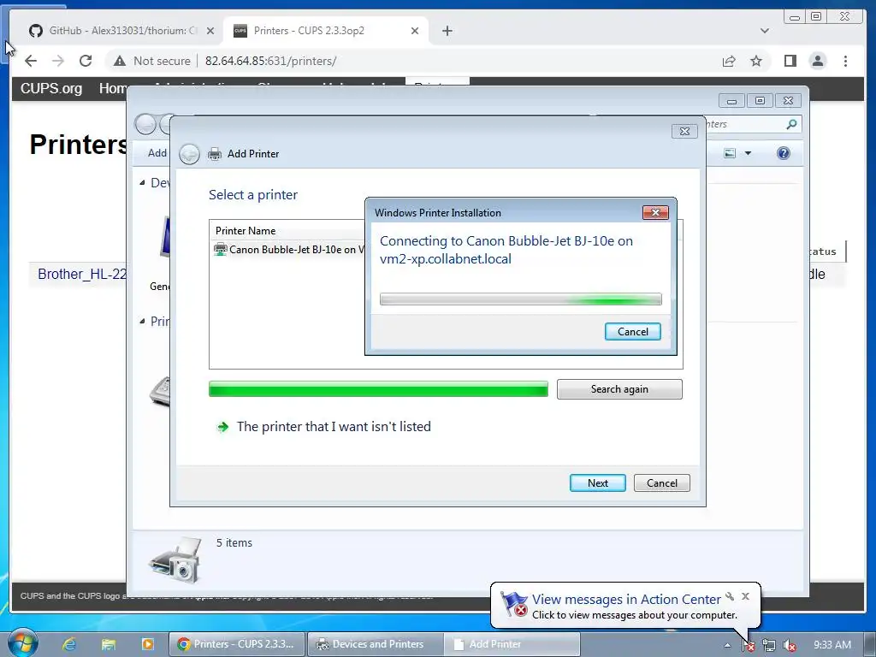Show hidden system tray icons
The image size is (876, 657).
tap(727, 645)
